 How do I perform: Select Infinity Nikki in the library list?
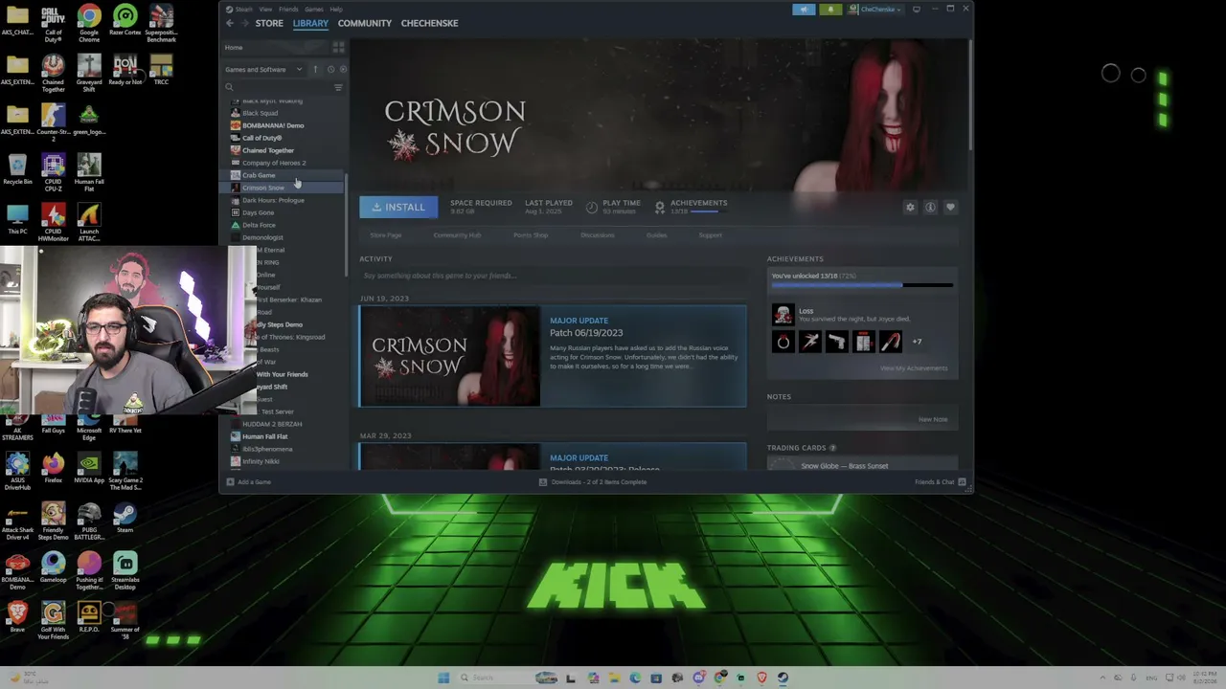pos(261,461)
